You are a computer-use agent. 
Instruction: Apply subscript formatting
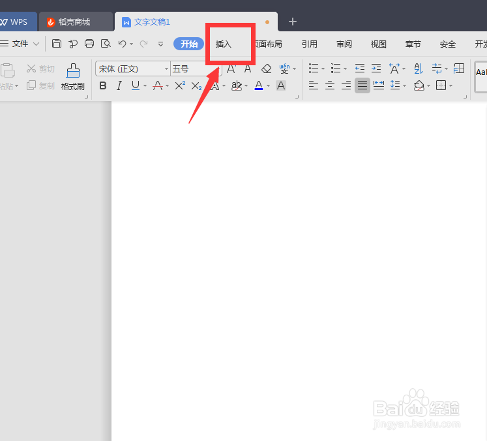[196, 85]
